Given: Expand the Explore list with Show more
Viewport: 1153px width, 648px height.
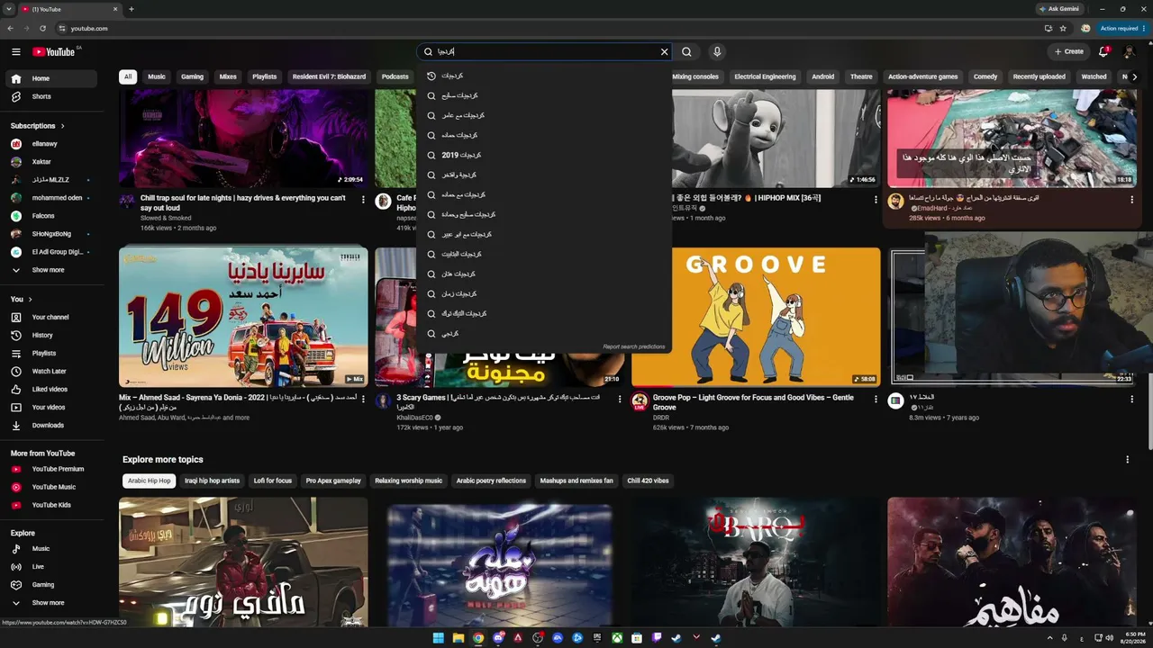Looking at the screenshot, I should point(53,603).
